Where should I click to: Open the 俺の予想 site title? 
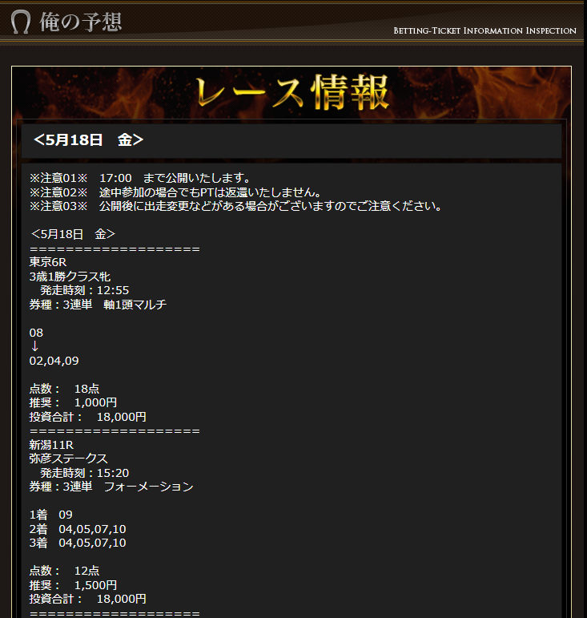point(81,22)
